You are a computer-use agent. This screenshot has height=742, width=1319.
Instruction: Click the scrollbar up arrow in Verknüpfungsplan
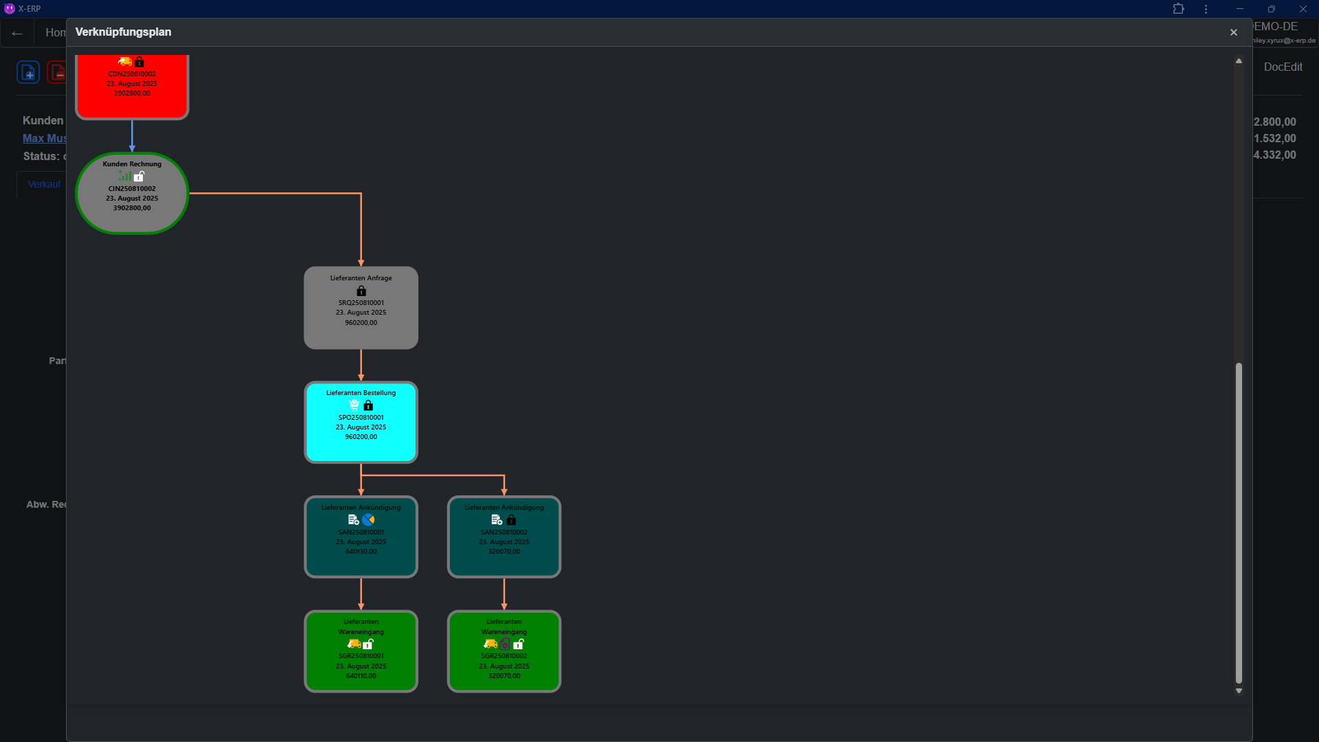point(1239,61)
